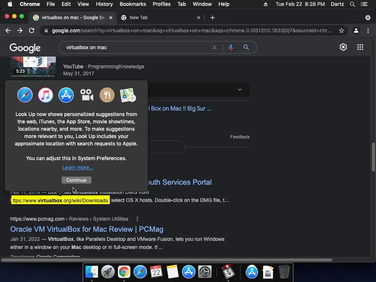Viewport: 376px width, 282px height.
Task: Close the New Tab tab
Action: [x=199, y=18]
